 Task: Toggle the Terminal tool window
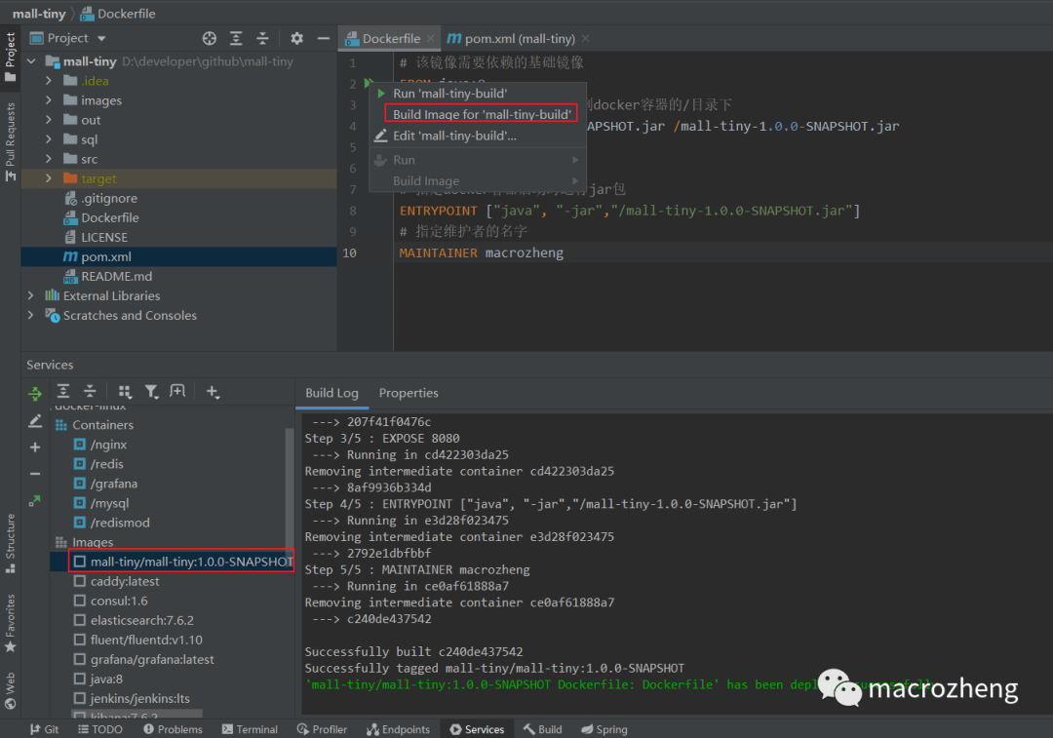250,729
